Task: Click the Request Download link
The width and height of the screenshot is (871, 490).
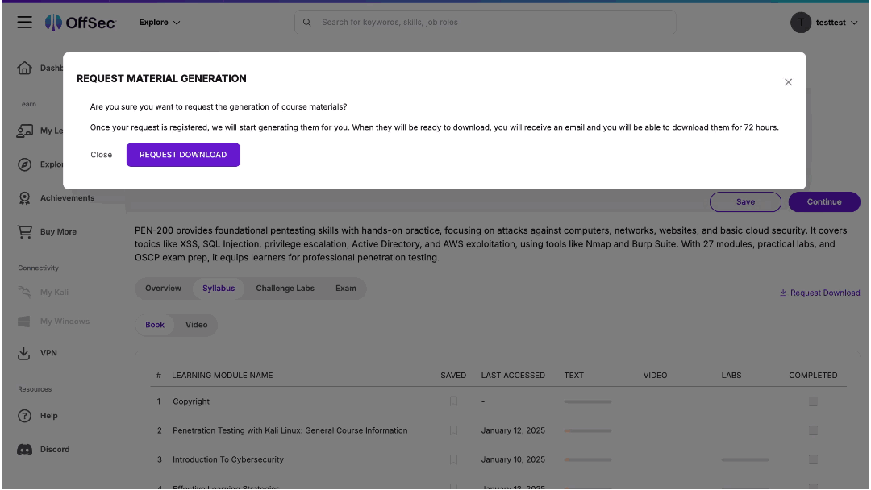Action: (819, 293)
